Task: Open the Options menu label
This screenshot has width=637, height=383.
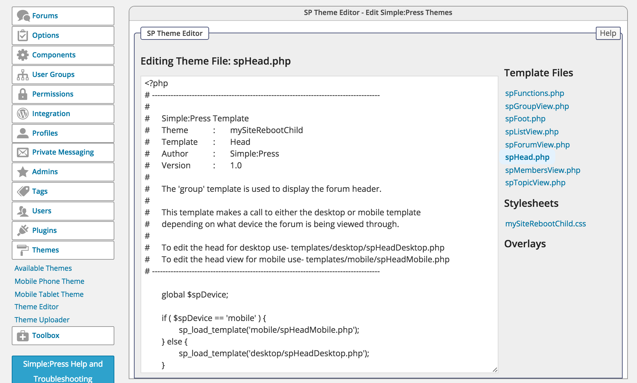Action: (46, 35)
